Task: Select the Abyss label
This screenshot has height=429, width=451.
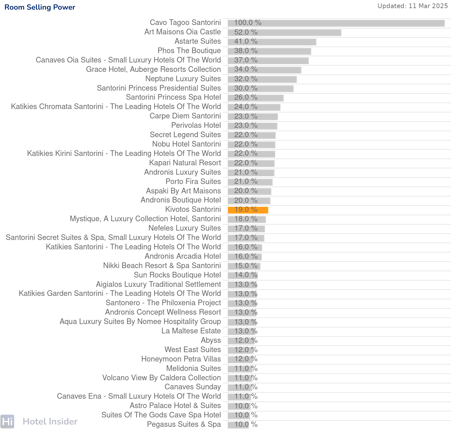Action: 211,340
